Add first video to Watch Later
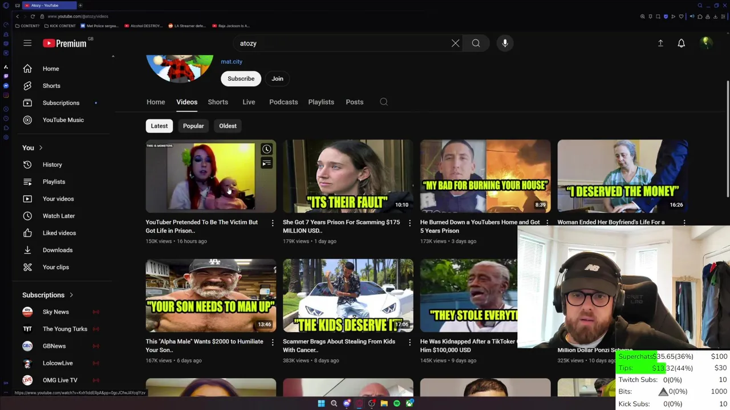 266,149
